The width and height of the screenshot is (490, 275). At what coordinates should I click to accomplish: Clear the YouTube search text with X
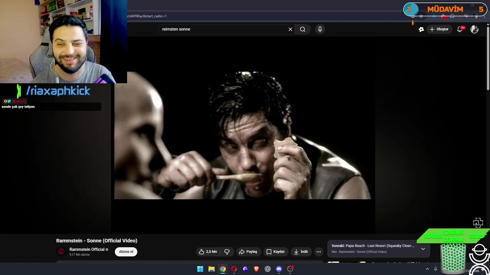(x=290, y=29)
